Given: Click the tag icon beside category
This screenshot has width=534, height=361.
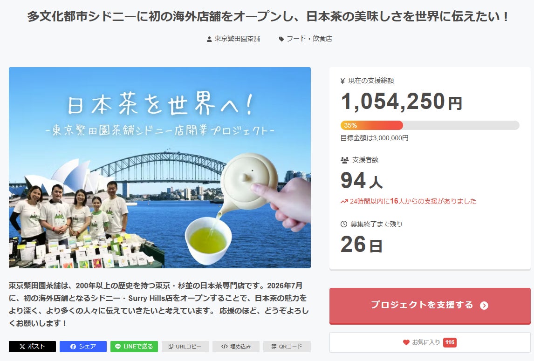Looking at the screenshot, I should pos(281,39).
